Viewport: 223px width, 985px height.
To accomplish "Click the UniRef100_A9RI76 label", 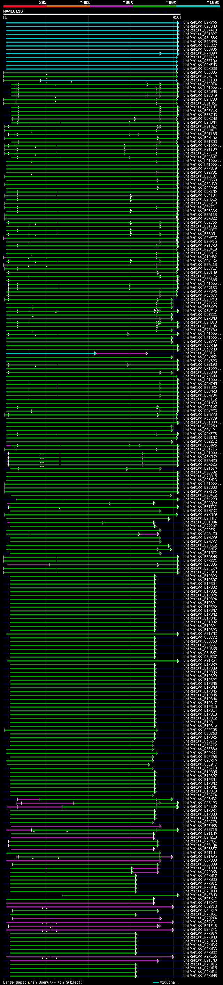I will (200, 491).
